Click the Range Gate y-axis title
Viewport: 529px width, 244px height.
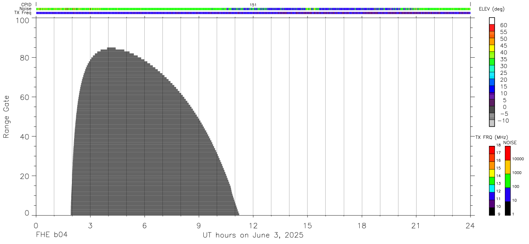tap(6, 117)
